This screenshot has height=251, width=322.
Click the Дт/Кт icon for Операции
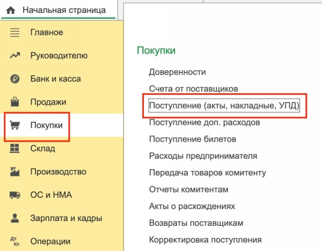pyautogui.click(x=15, y=241)
